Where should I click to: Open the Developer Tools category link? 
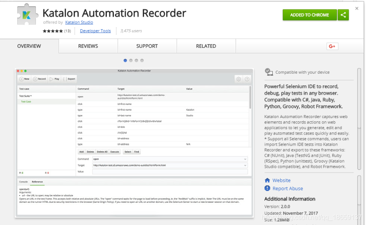95,31
